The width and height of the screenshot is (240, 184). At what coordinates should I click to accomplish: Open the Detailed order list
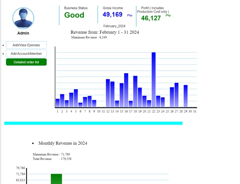point(26,62)
